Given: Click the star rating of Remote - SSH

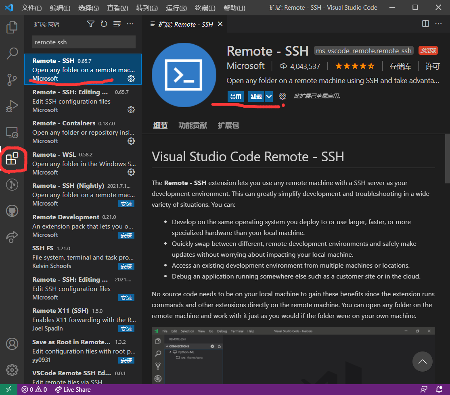Looking at the screenshot, I should (x=355, y=66).
